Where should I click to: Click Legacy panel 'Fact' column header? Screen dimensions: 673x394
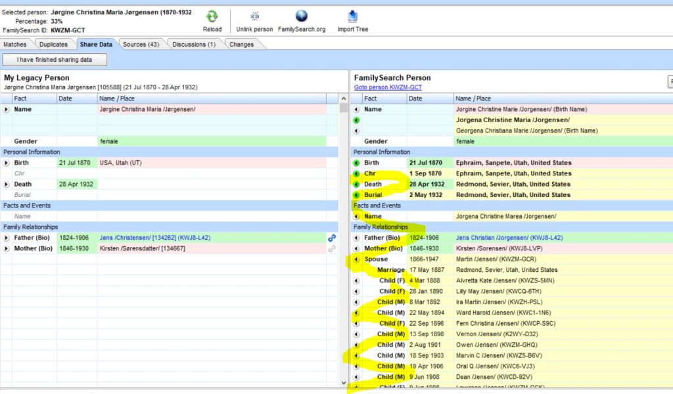pyautogui.click(x=34, y=98)
